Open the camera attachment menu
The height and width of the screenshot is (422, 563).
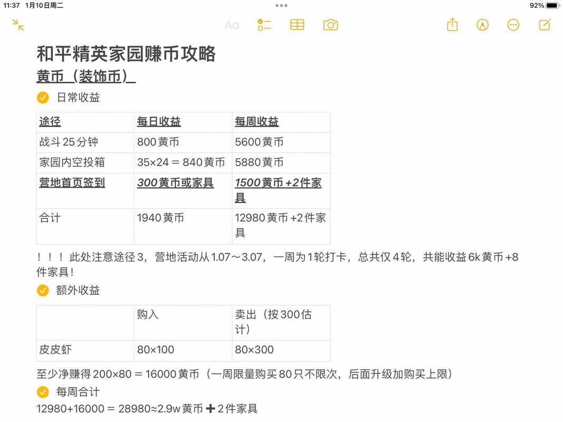(x=331, y=25)
